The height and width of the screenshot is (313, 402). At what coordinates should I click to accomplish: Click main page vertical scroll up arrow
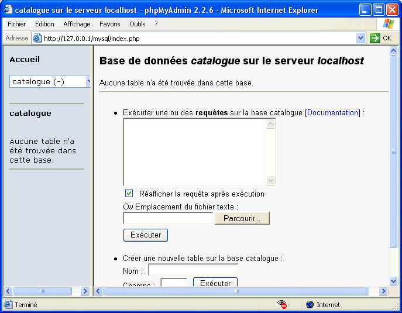tap(394, 51)
